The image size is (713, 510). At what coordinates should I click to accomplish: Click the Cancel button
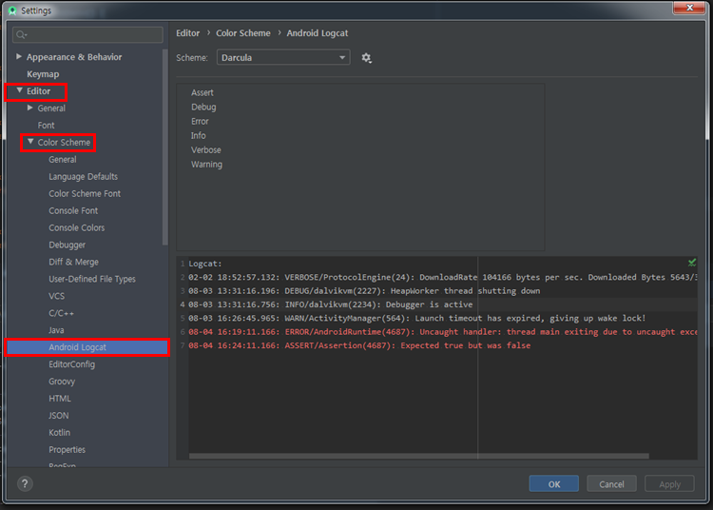(x=611, y=483)
